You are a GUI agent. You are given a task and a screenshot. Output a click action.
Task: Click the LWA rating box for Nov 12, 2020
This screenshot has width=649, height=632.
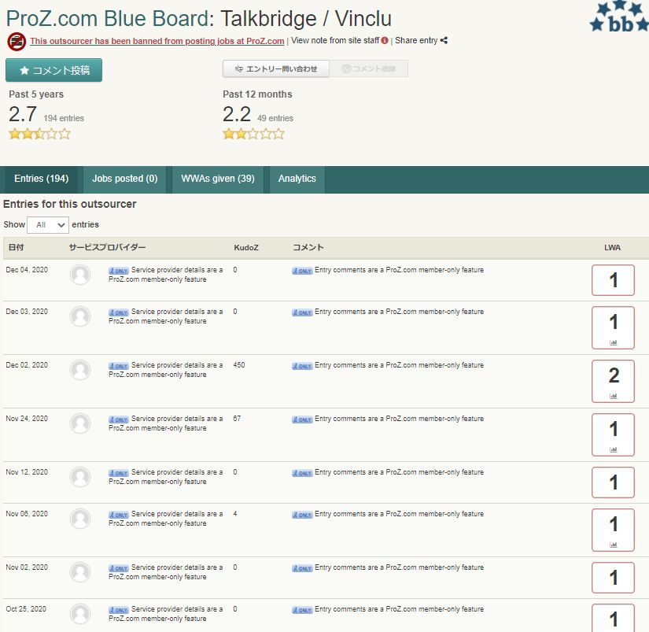click(x=613, y=482)
